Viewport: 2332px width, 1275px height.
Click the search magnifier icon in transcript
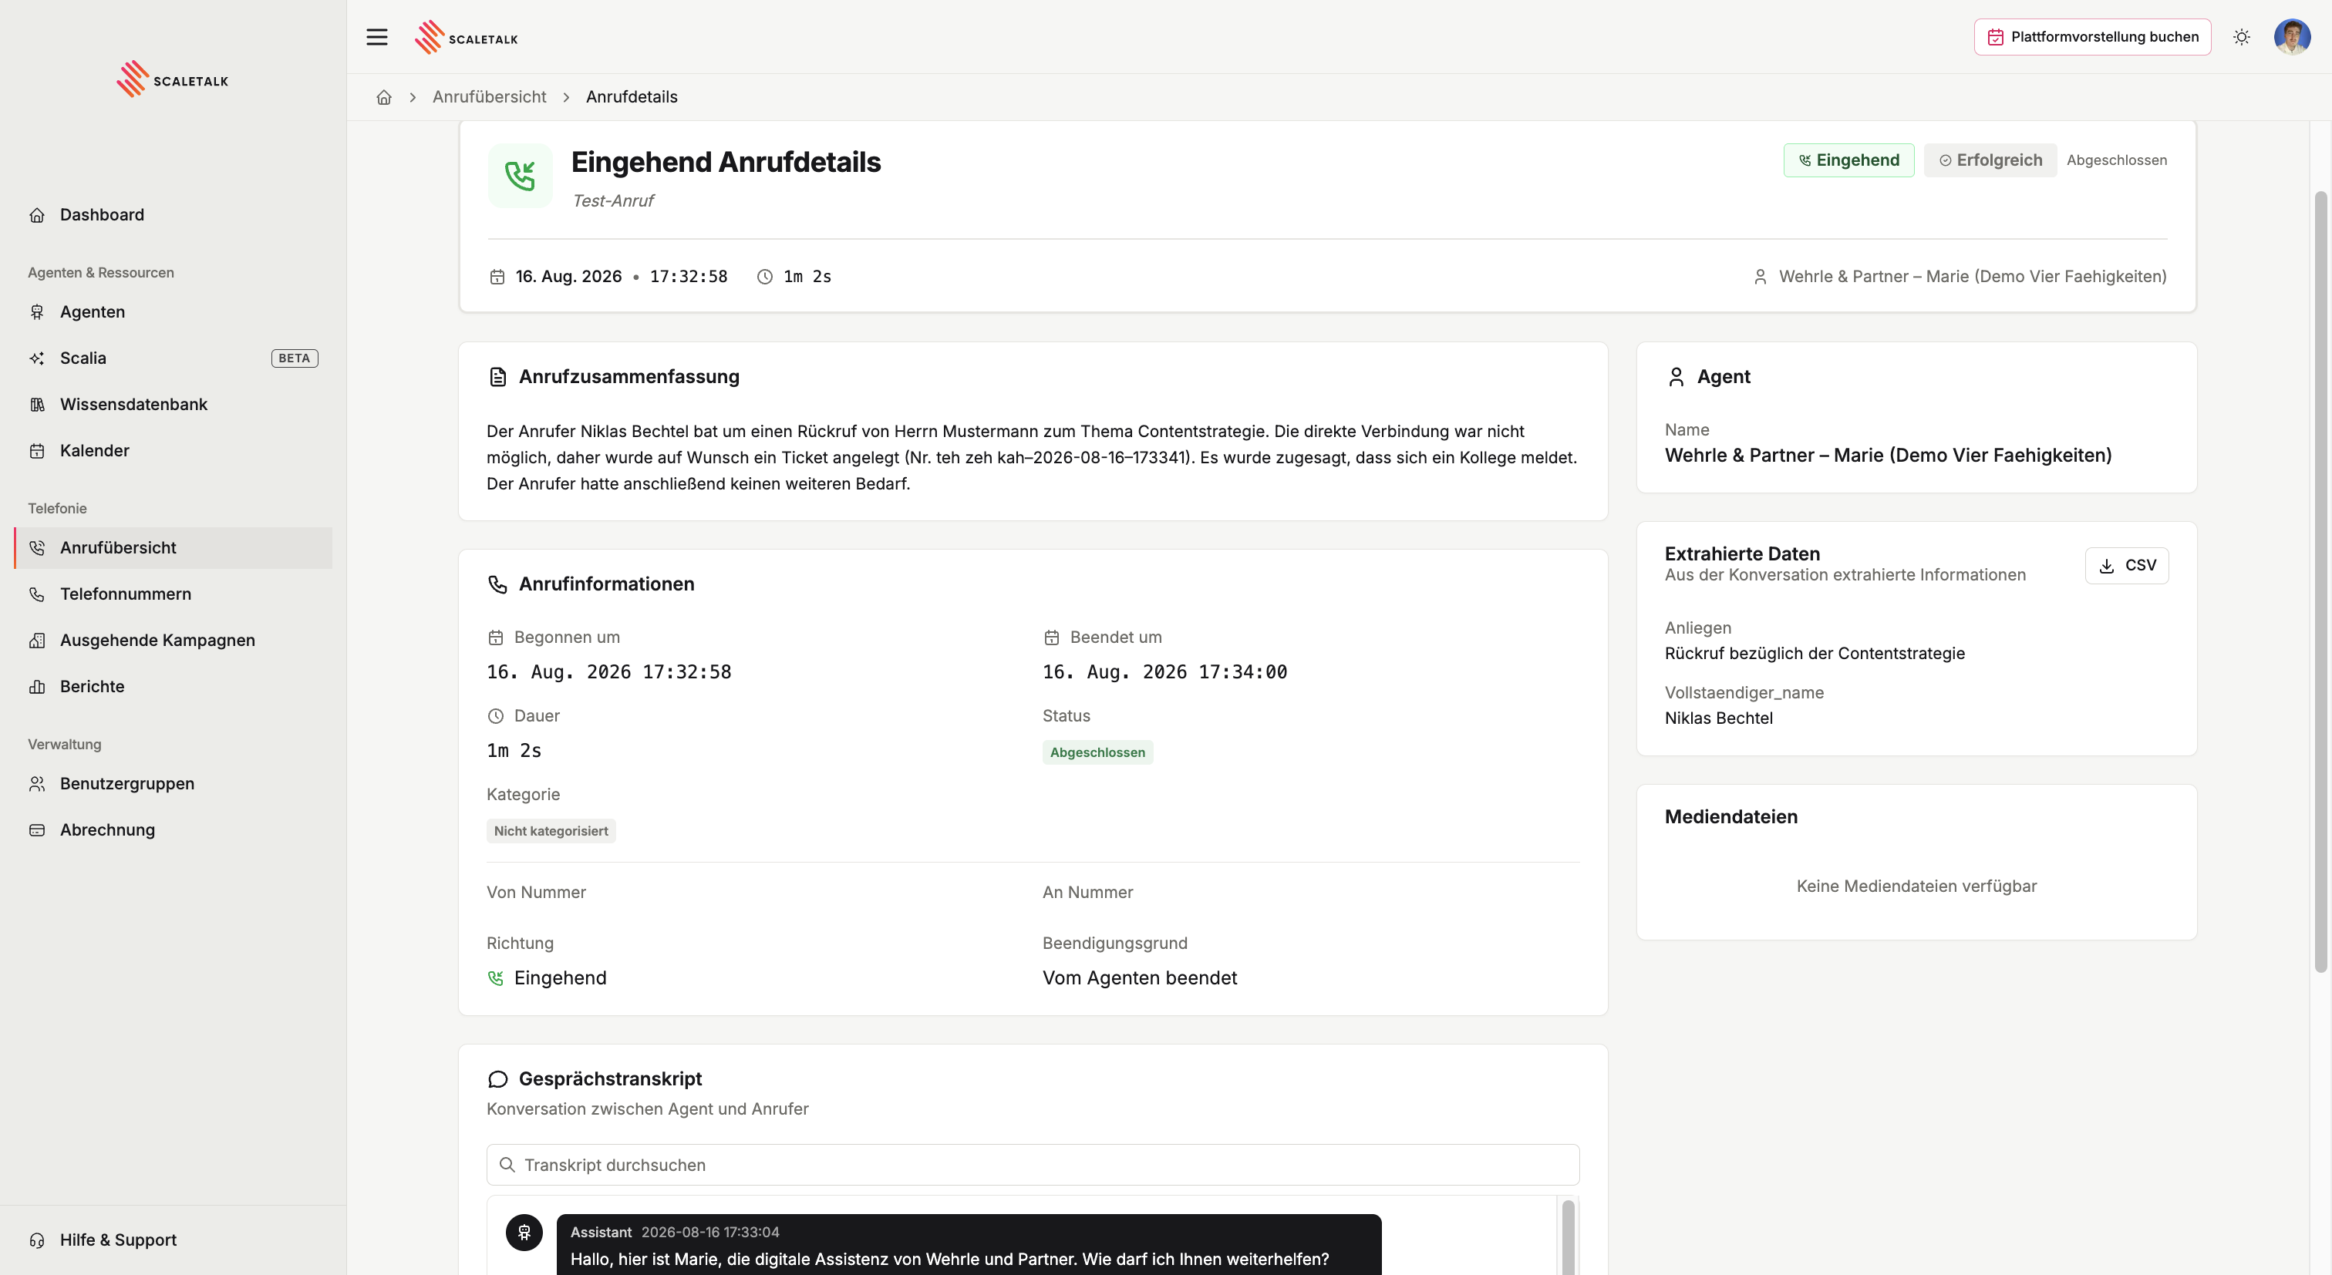click(x=507, y=1165)
